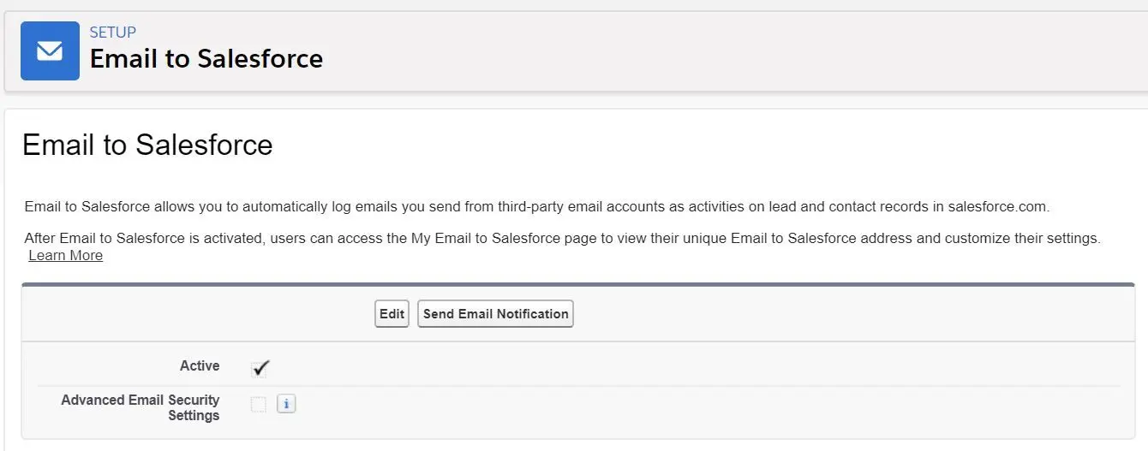
Task: Click the Edit button
Action: pos(392,314)
